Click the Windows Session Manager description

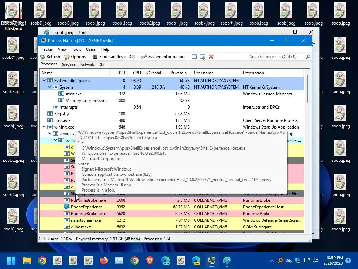(267, 94)
